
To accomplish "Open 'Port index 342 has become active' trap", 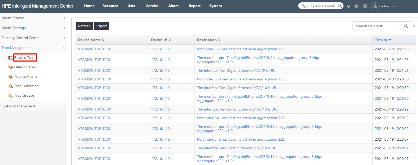I will tap(241, 139).
